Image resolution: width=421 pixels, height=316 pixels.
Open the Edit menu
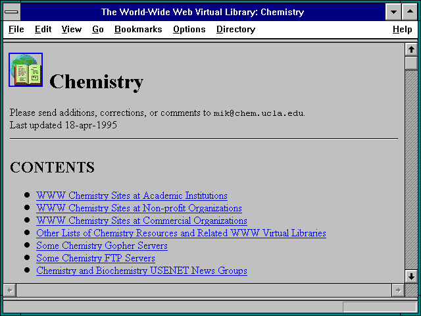click(43, 29)
